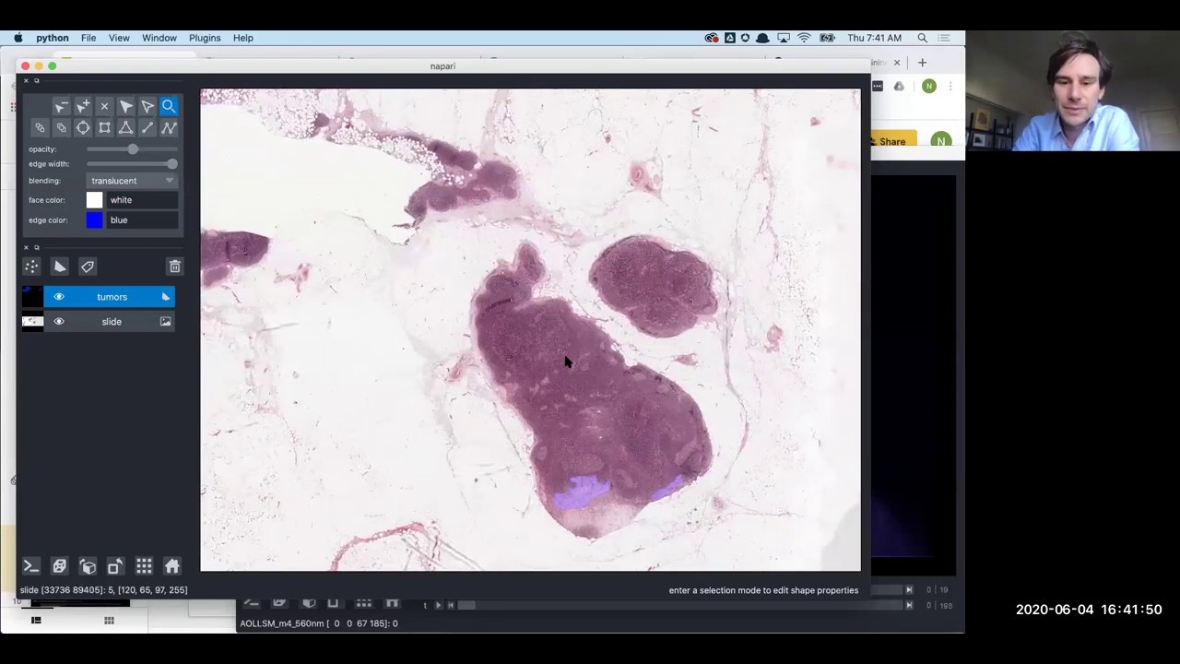Open the File menu
This screenshot has height=664, width=1180.
pos(88,38)
